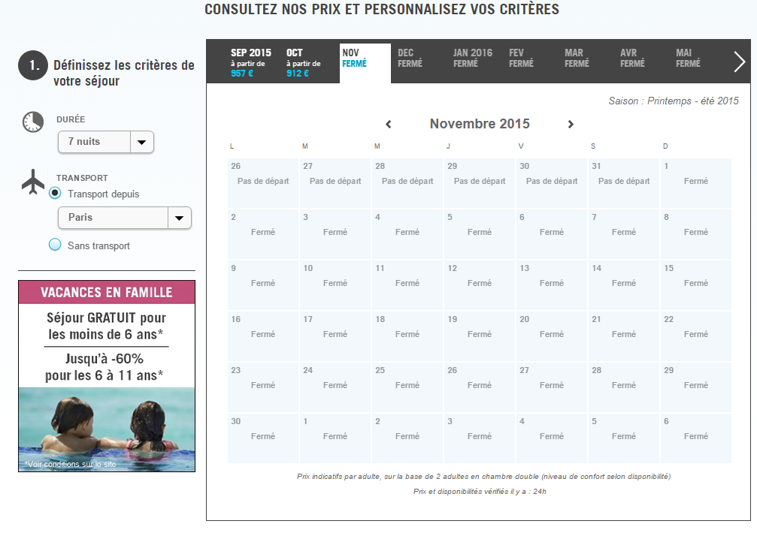This screenshot has width=757, height=533.
Task: Open the MAI month tab
Action: pyautogui.click(x=689, y=59)
